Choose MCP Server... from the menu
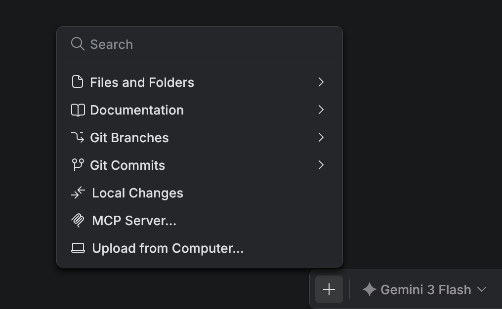The width and height of the screenshot is (502, 309). click(134, 221)
